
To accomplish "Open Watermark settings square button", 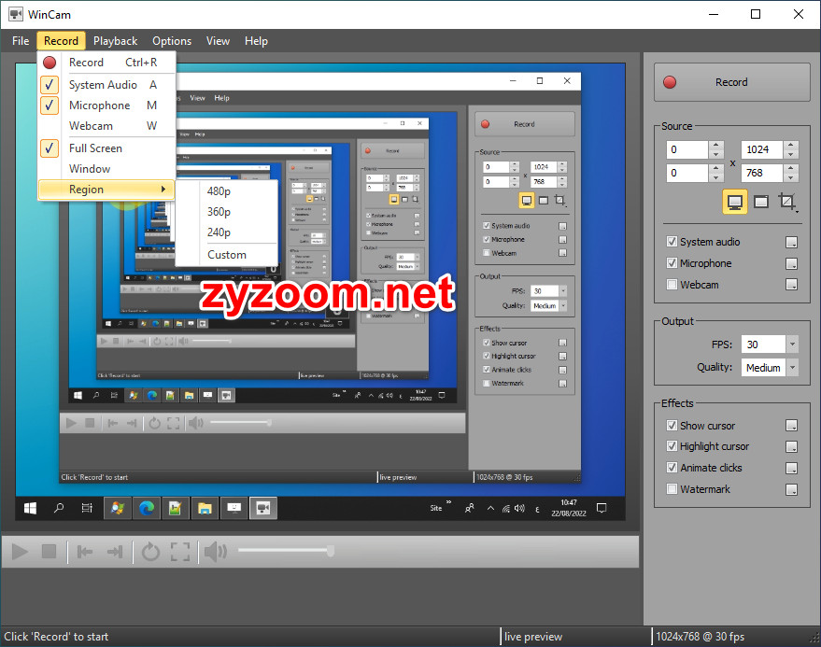I will (x=792, y=489).
